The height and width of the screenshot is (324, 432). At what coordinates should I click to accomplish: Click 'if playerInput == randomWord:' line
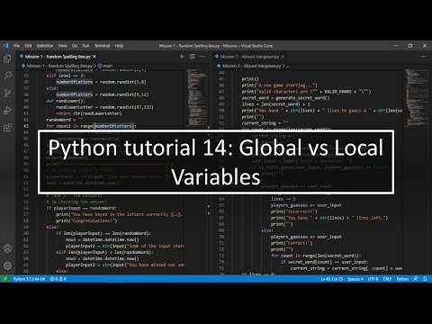click(x=81, y=208)
